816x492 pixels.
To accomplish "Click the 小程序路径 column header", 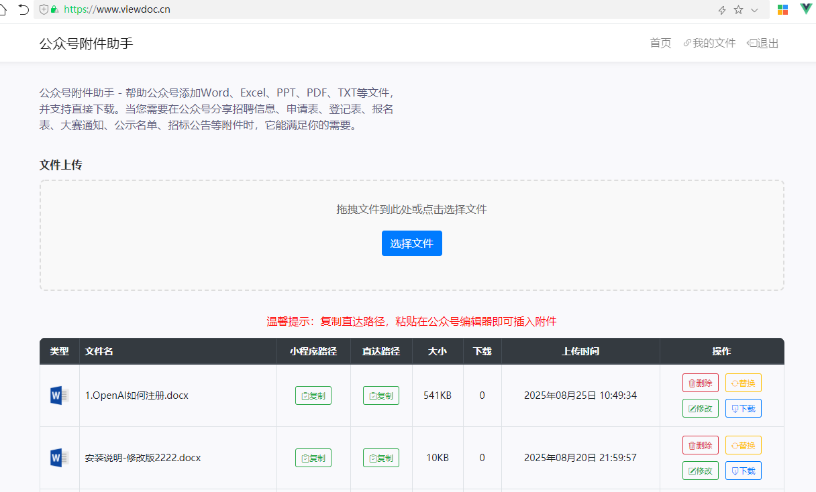I will point(313,351).
